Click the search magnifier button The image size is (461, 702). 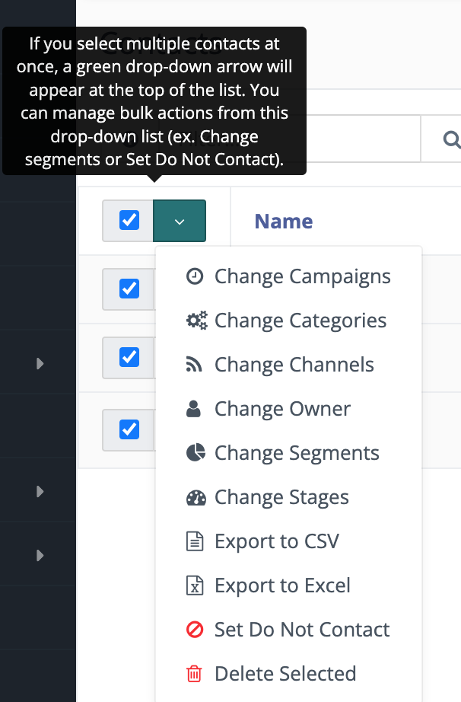coord(450,139)
